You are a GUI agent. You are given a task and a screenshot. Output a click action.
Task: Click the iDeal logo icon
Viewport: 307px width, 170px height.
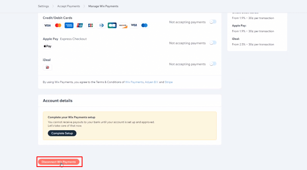(x=47, y=67)
